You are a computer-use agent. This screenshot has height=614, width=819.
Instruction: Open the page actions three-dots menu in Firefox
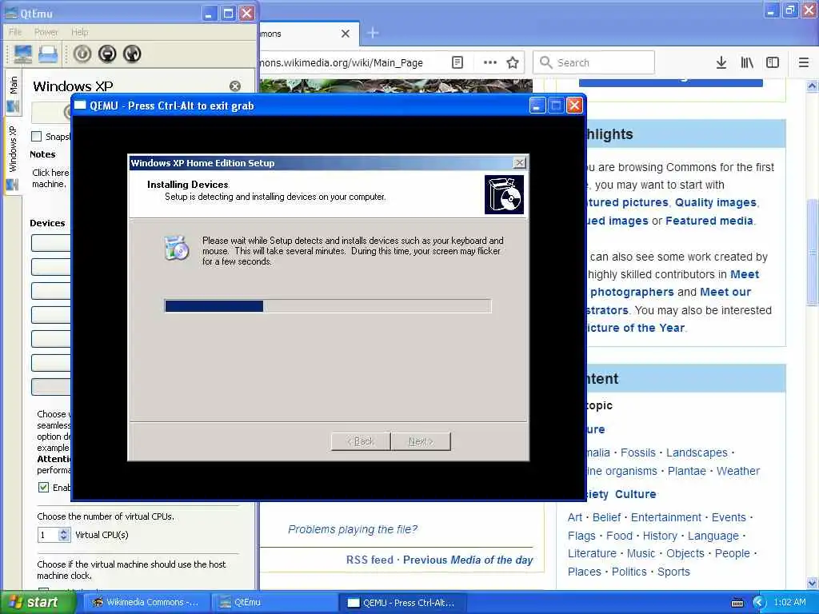490,62
